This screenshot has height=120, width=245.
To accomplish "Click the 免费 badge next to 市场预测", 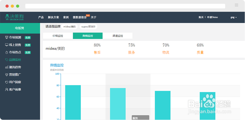I will click(28, 37).
